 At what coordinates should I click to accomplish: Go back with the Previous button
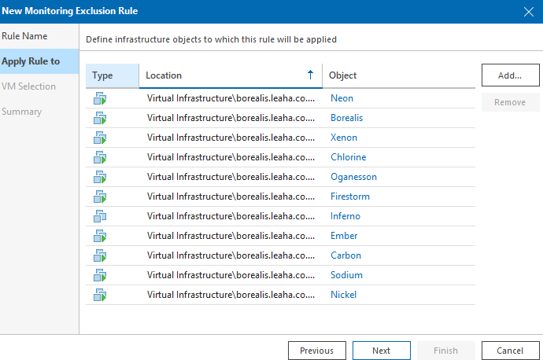coord(317,351)
